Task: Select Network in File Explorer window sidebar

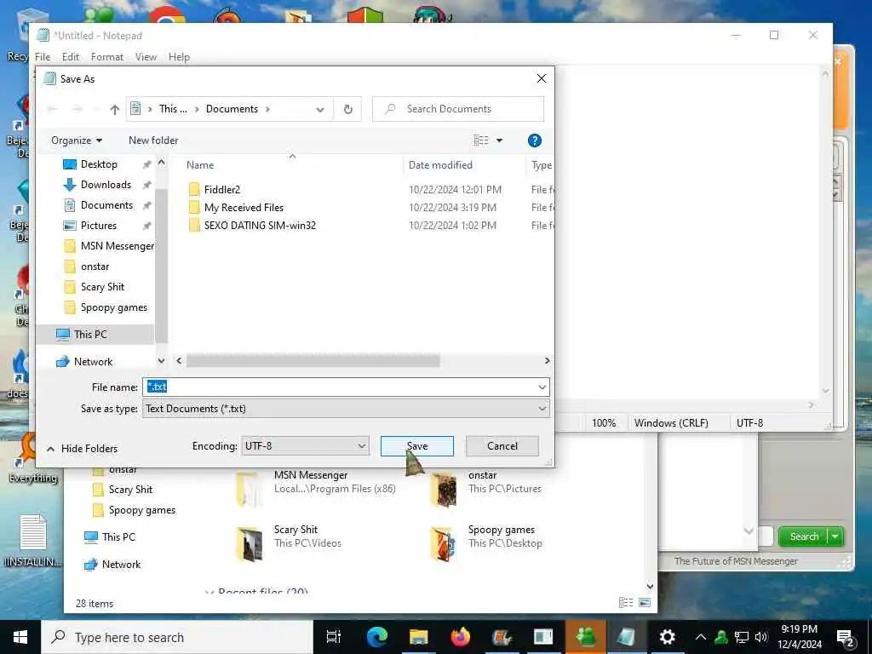Action: tap(113, 565)
